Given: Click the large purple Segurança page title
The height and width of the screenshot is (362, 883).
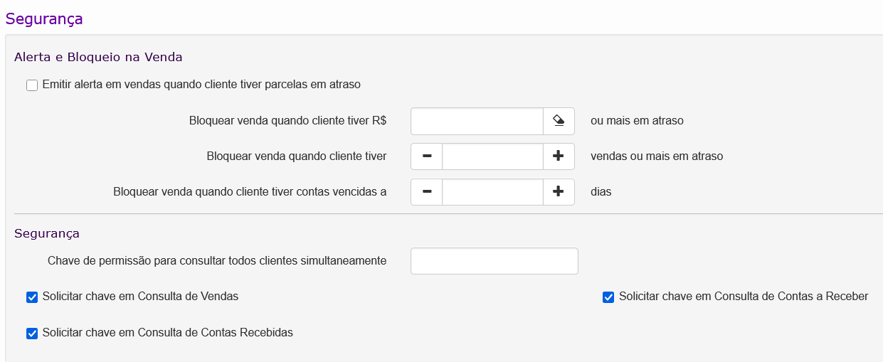Looking at the screenshot, I should (44, 19).
